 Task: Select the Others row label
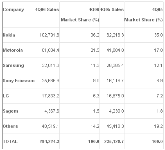(11, 126)
